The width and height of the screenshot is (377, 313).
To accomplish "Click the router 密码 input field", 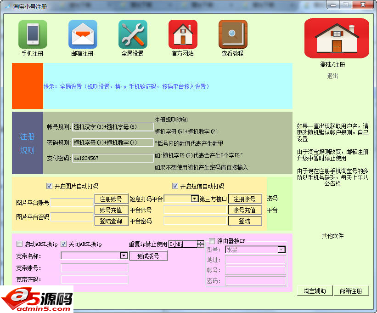I will pos(255,281).
